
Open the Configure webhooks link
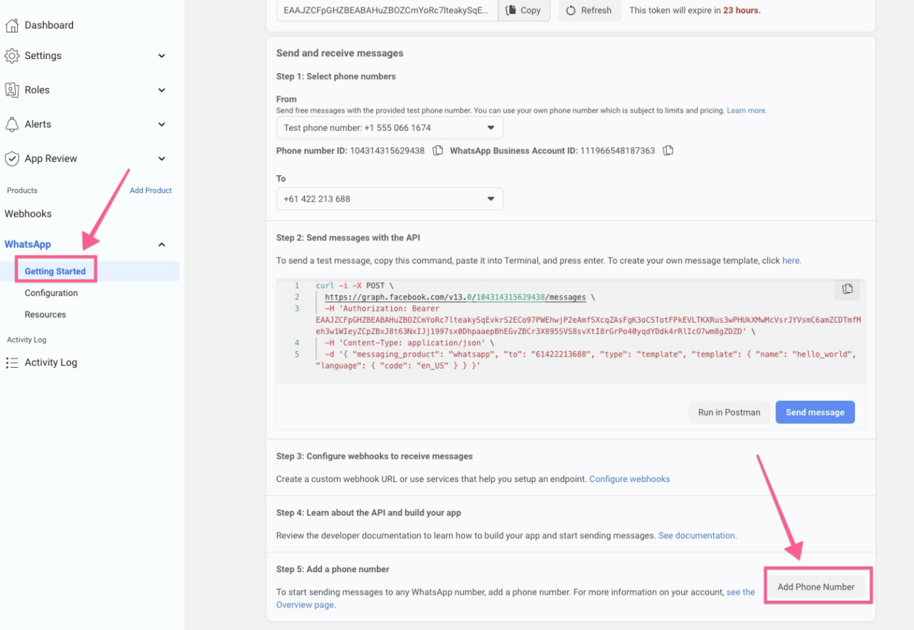coord(629,479)
